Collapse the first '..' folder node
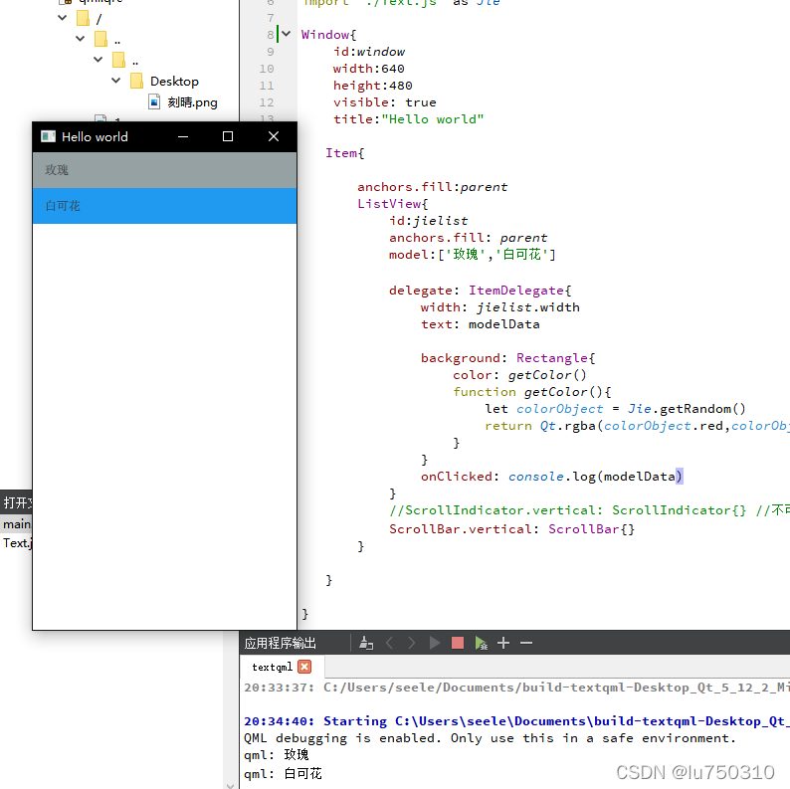The height and width of the screenshot is (789, 790). coord(81,38)
